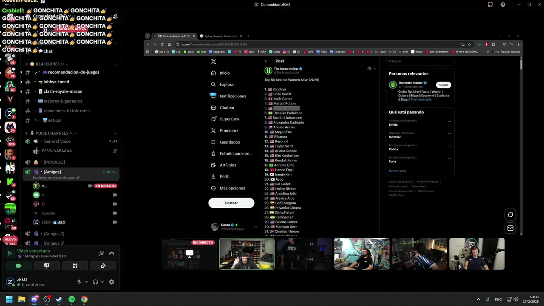Open Perfil in X sidebar
This screenshot has width=544, height=306.
tap(220, 176)
